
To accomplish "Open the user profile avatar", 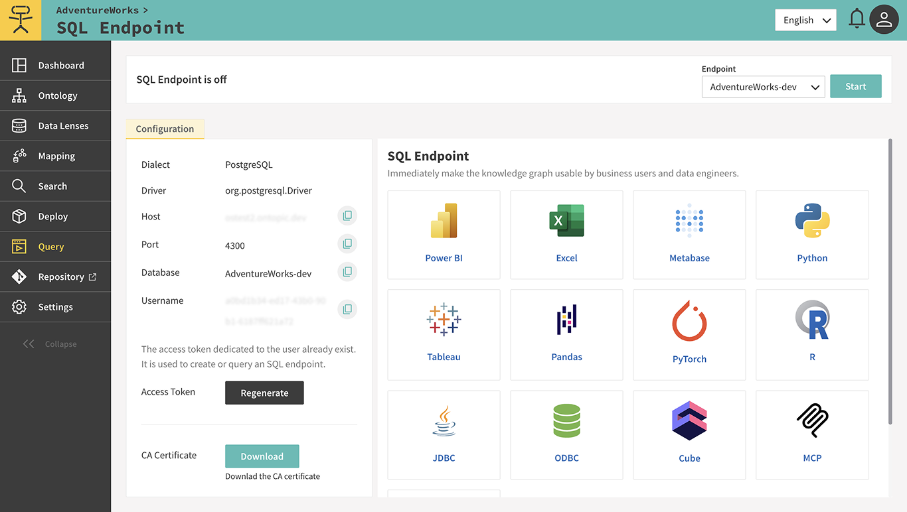I will point(884,20).
